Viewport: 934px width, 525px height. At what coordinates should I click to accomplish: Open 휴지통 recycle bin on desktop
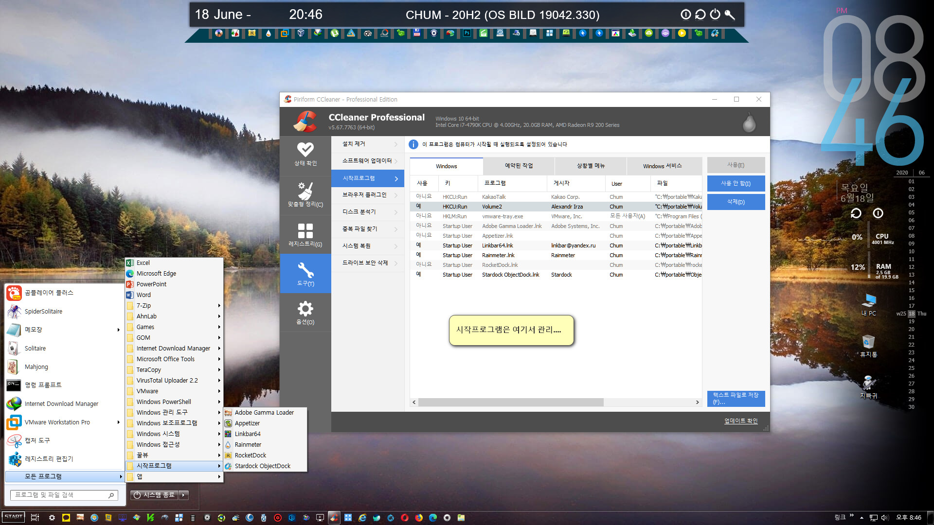click(868, 346)
